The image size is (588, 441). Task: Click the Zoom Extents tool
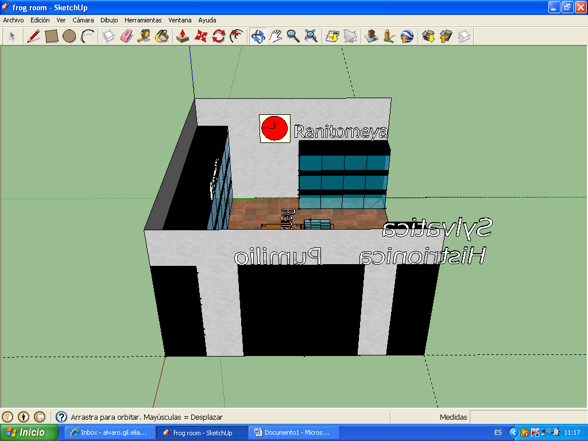(x=311, y=36)
